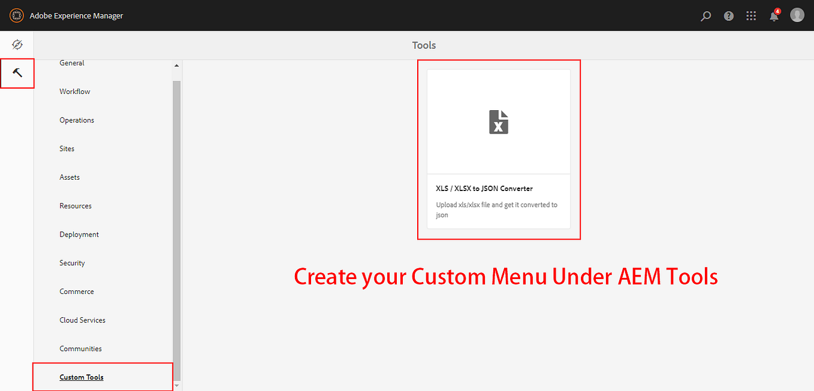Image resolution: width=814 pixels, height=391 pixels.
Task: Open the Assets tools category
Action: point(69,177)
